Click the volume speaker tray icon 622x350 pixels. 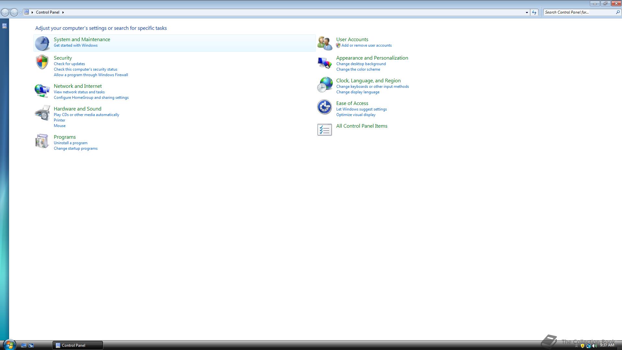(594, 346)
